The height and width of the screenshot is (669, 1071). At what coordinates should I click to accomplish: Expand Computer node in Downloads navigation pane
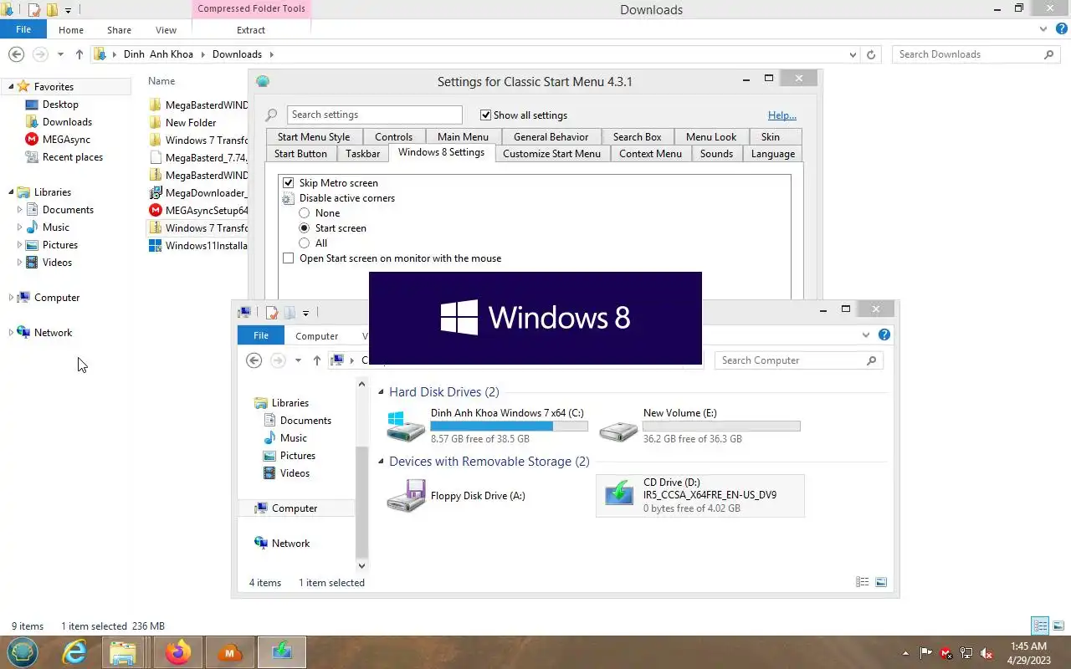[x=11, y=298]
